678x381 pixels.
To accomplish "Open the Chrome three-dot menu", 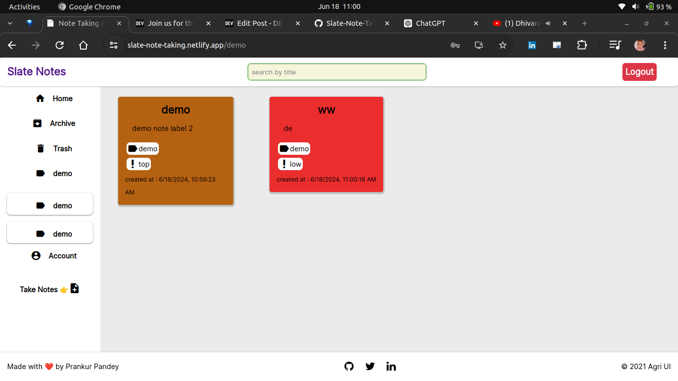I will 665,45.
